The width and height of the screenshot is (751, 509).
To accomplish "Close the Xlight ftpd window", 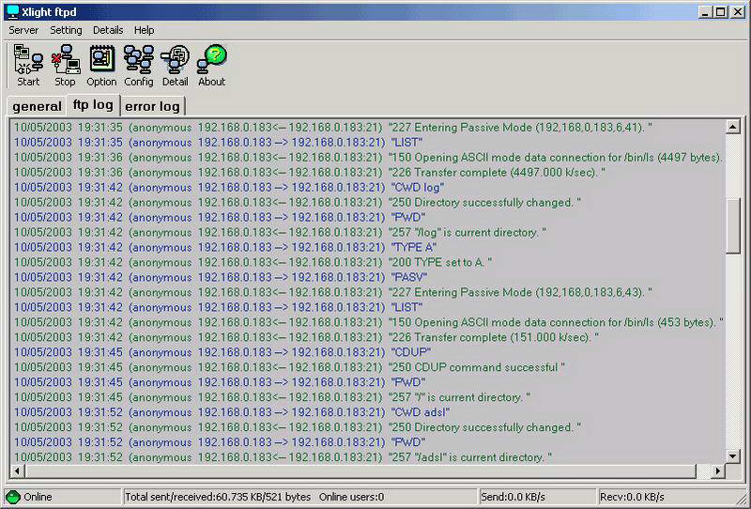I will 738,12.
